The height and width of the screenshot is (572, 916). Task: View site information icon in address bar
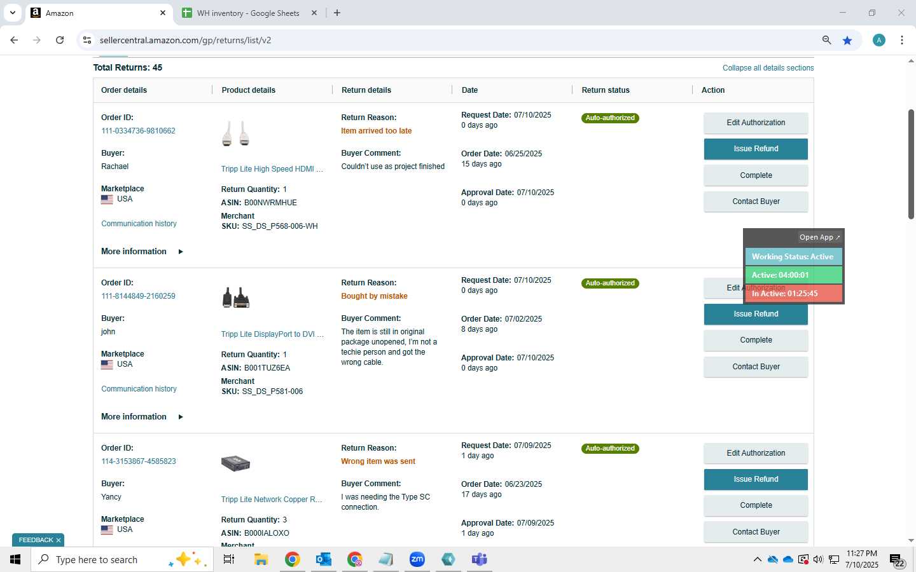[87, 40]
